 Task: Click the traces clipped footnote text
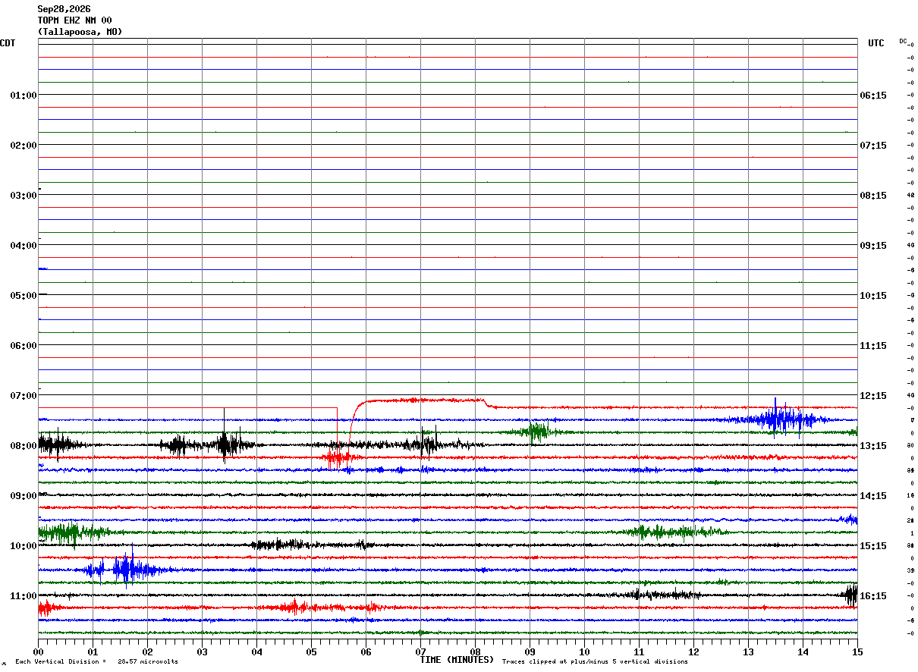[x=595, y=661]
